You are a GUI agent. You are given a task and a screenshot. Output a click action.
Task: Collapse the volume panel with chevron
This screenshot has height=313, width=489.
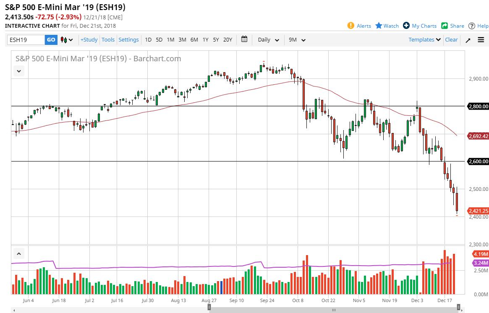point(18,253)
